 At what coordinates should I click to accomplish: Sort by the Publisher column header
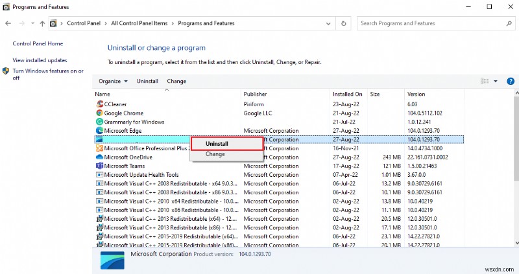285,94
